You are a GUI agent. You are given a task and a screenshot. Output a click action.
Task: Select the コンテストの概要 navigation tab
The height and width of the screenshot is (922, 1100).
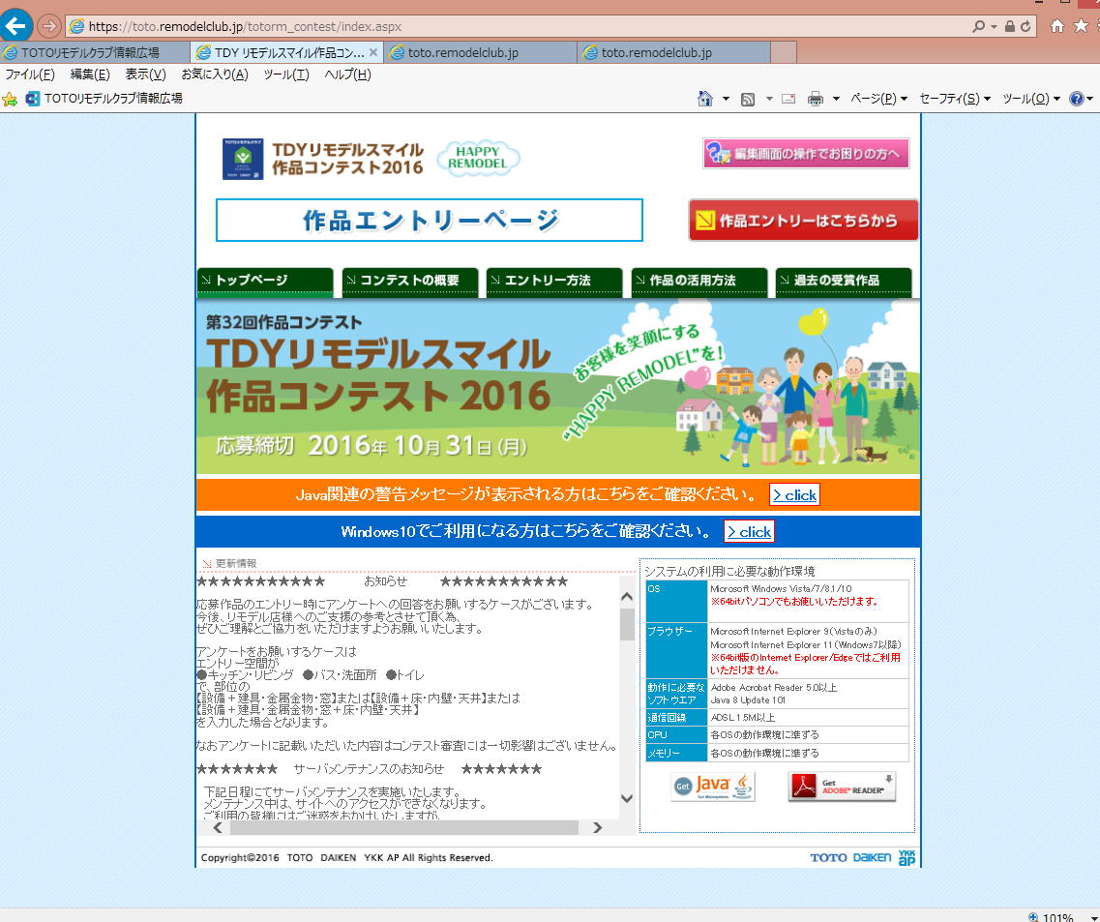pyautogui.click(x=409, y=281)
